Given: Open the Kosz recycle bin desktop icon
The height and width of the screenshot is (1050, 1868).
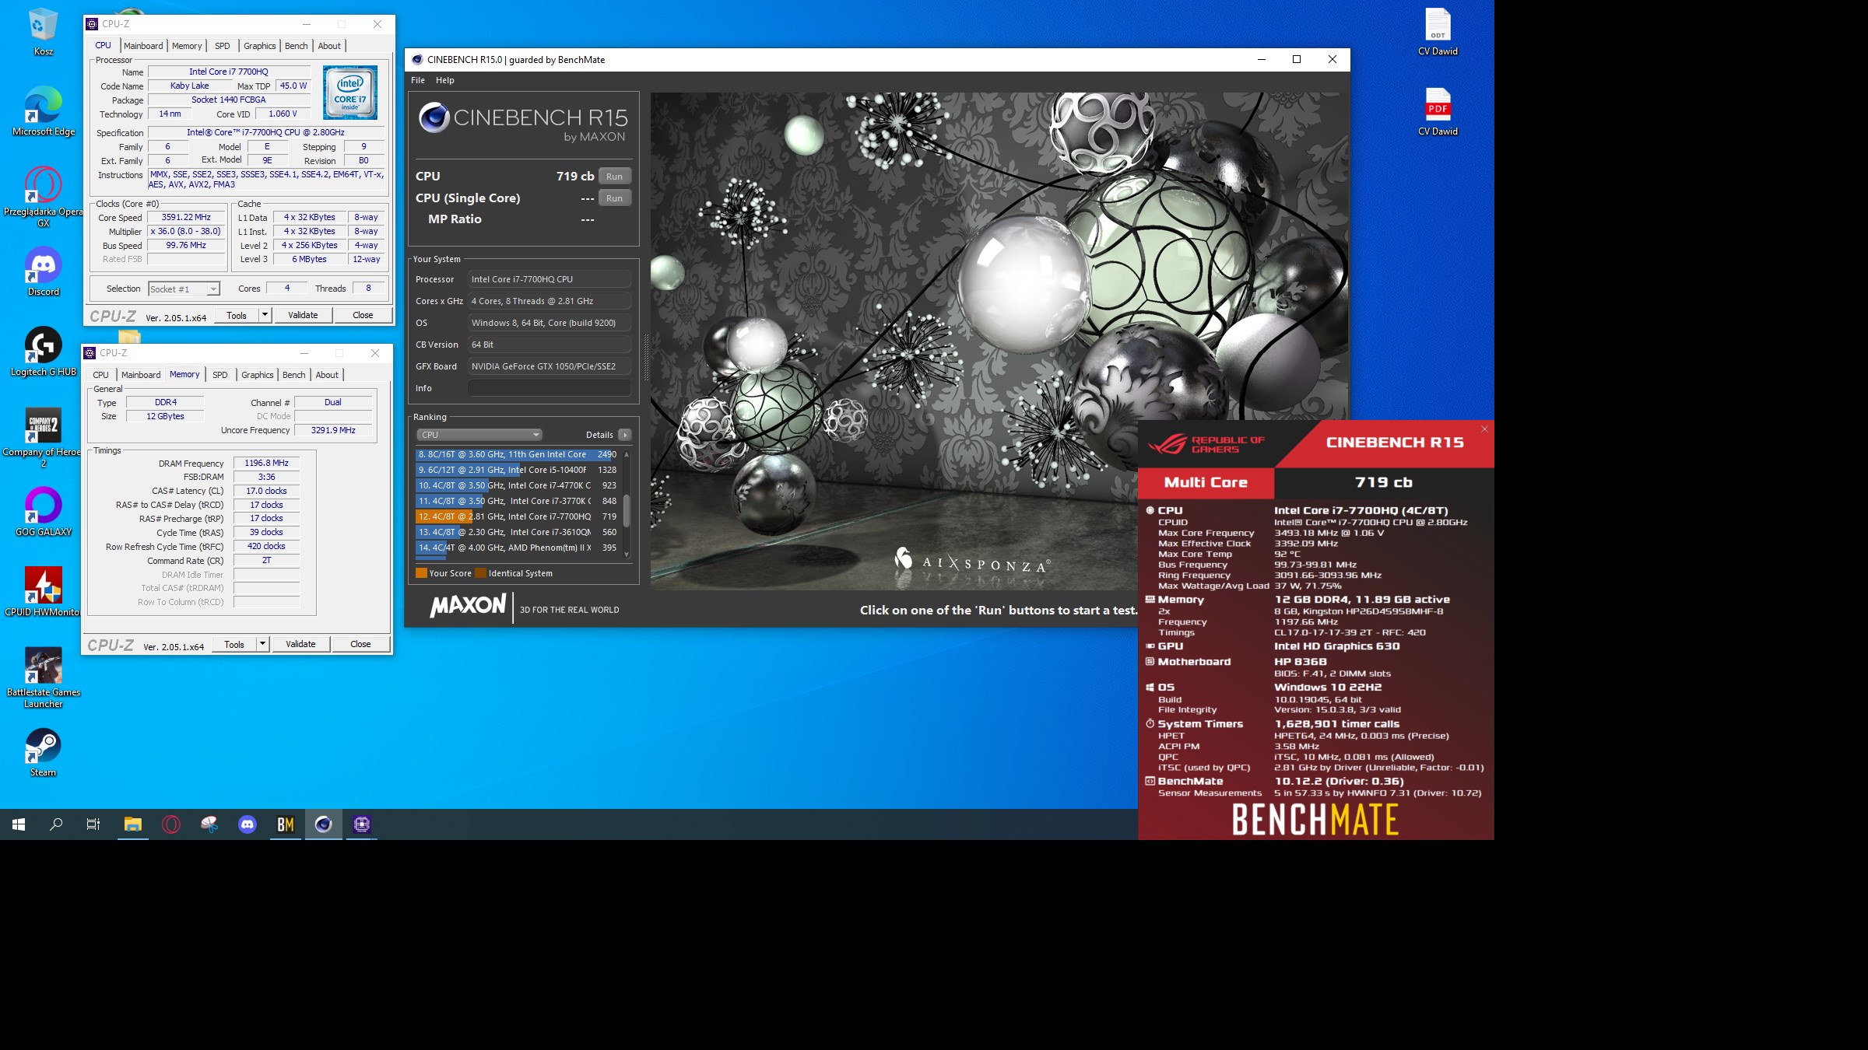Looking at the screenshot, I should pyautogui.click(x=43, y=32).
